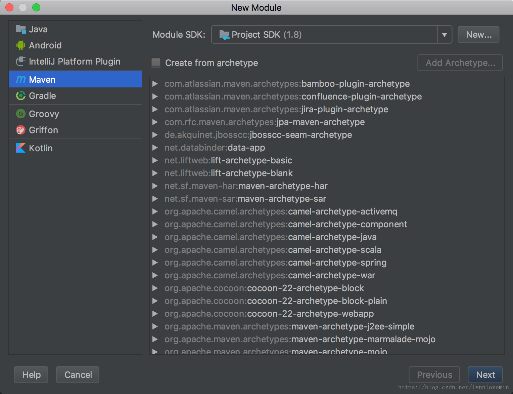Select maven-archetype-sar text row
Screen dimensions: 513x394
(x=245, y=199)
